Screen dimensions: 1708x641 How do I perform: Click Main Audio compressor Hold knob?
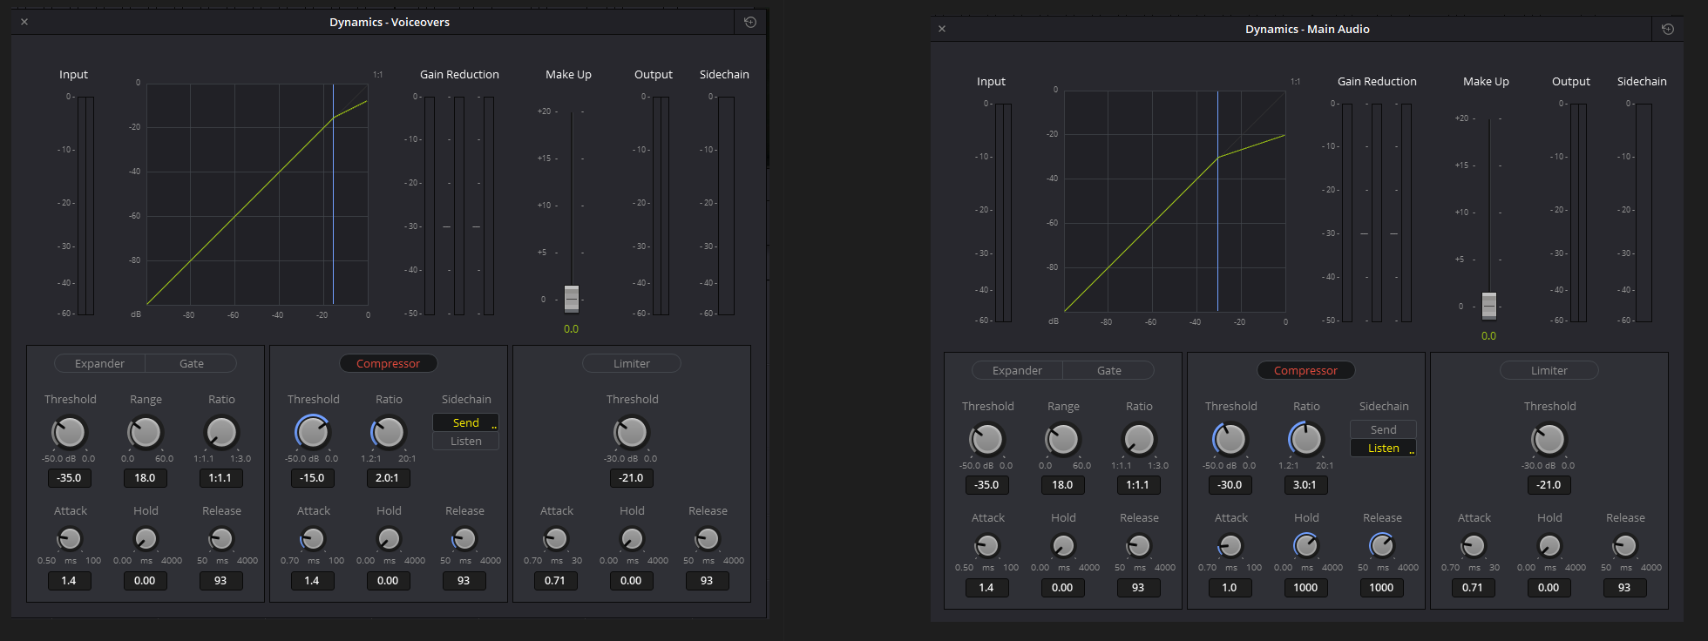tap(1306, 546)
